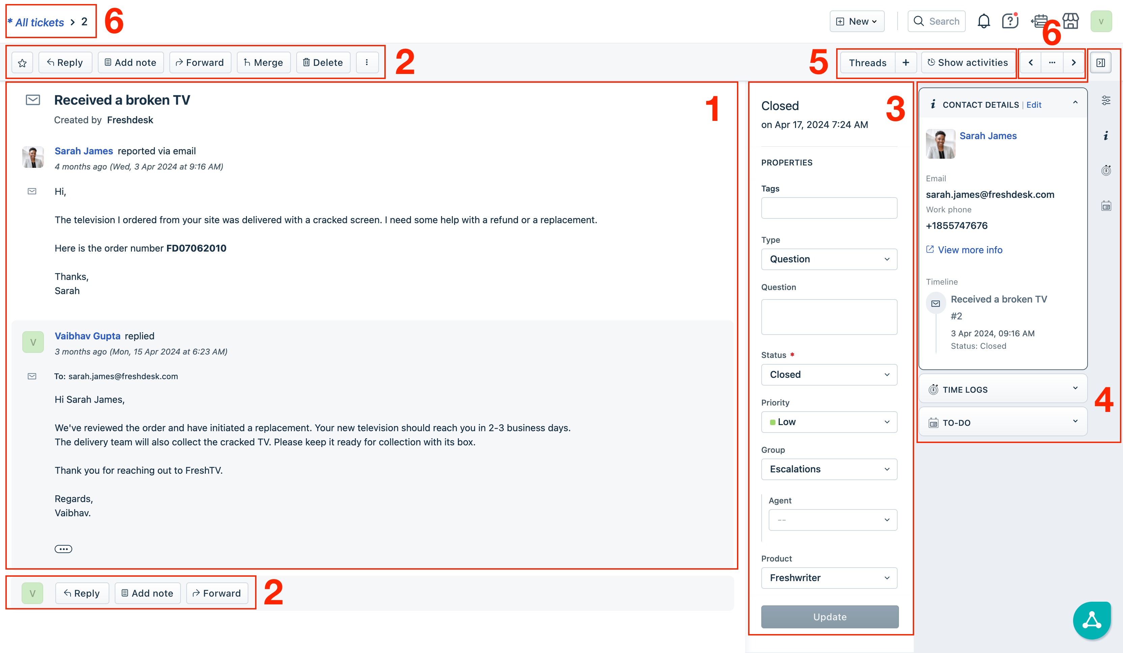Open Sarah James link in conversation
The height and width of the screenshot is (653, 1123).
pos(84,151)
